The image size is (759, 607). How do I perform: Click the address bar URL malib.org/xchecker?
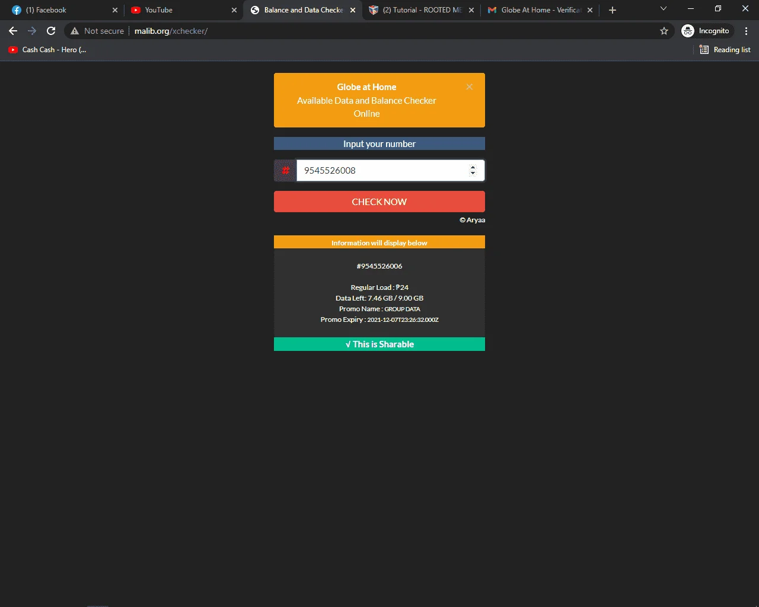[x=171, y=31]
